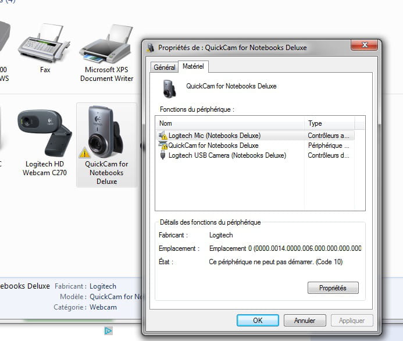Click the webcam icon in dialog title bar
403x341 pixels.
151,48
